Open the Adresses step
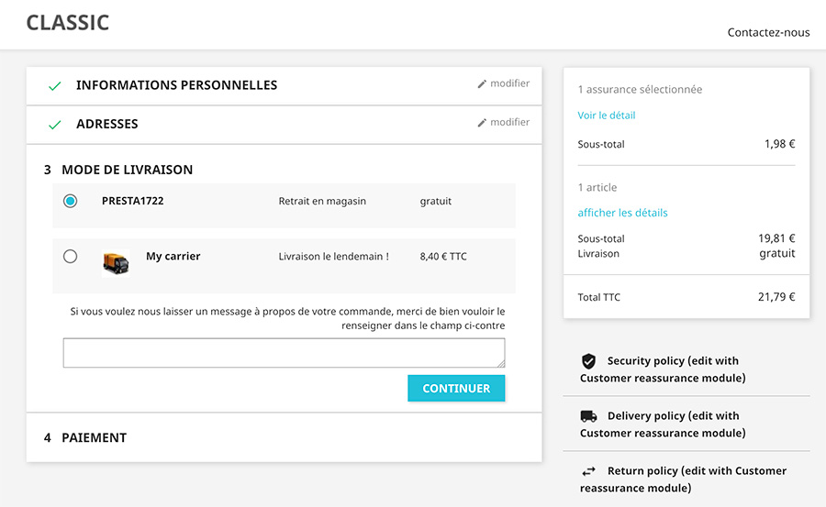The image size is (826, 507). pyautogui.click(x=106, y=124)
